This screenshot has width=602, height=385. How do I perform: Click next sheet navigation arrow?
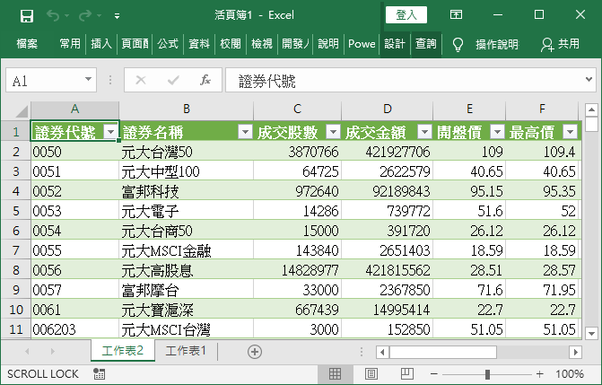[x=53, y=351]
